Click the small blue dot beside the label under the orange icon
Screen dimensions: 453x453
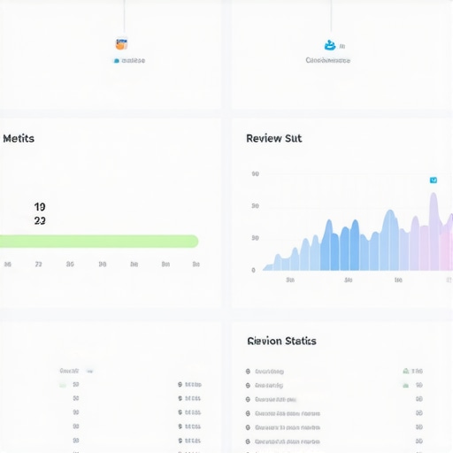[117, 61]
